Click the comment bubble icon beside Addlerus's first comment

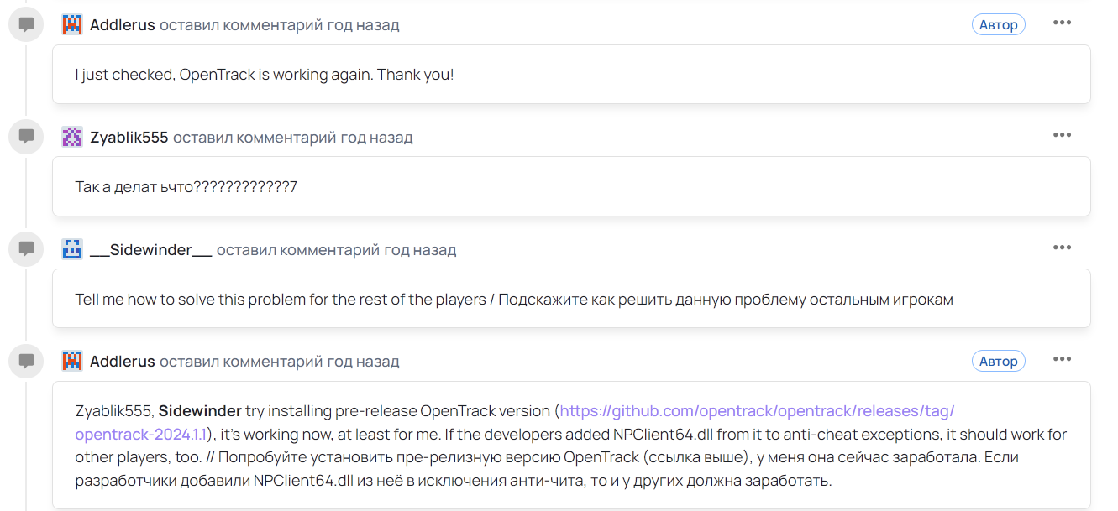tap(26, 24)
